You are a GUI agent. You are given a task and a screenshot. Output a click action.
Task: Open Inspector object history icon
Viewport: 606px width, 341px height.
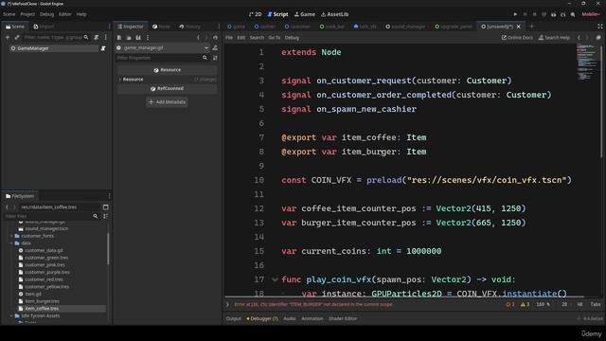[215, 38]
